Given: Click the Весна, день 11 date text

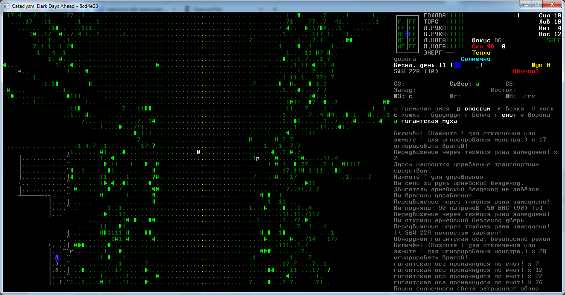Looking at the screenshot, I should pyautogui.click(x=420, y=65).
